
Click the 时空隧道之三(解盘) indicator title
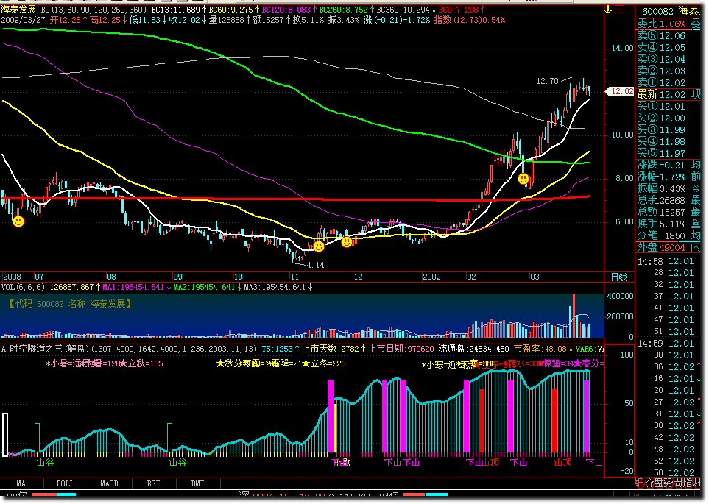tap(49, 349)
